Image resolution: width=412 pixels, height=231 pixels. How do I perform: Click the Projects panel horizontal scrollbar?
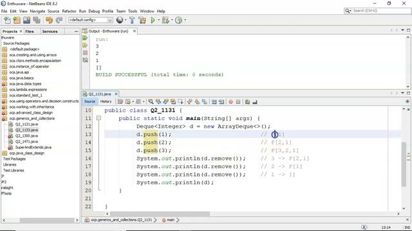[x=40, y=220]
